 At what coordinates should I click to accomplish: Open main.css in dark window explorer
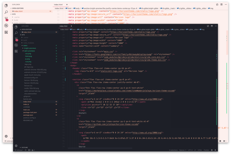point(27,110)
